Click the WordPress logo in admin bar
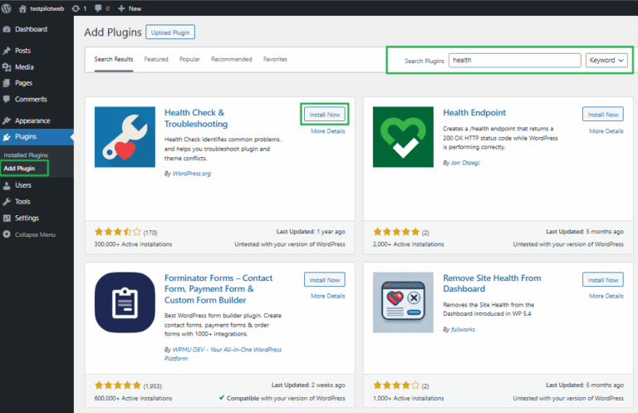This screenshot has height=413, width=638. pyautogui.click(x=8, y=7)
